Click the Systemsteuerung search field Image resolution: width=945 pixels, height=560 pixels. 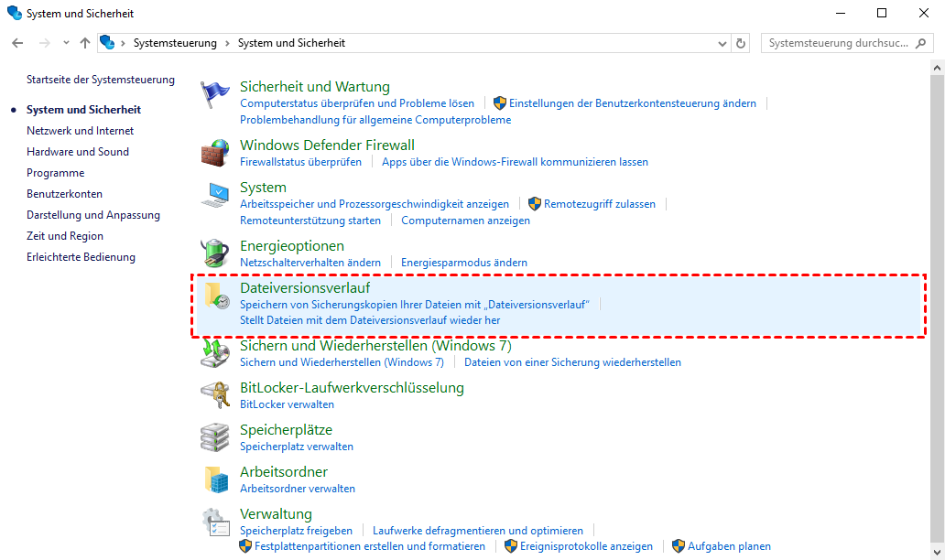click(838, 43)
